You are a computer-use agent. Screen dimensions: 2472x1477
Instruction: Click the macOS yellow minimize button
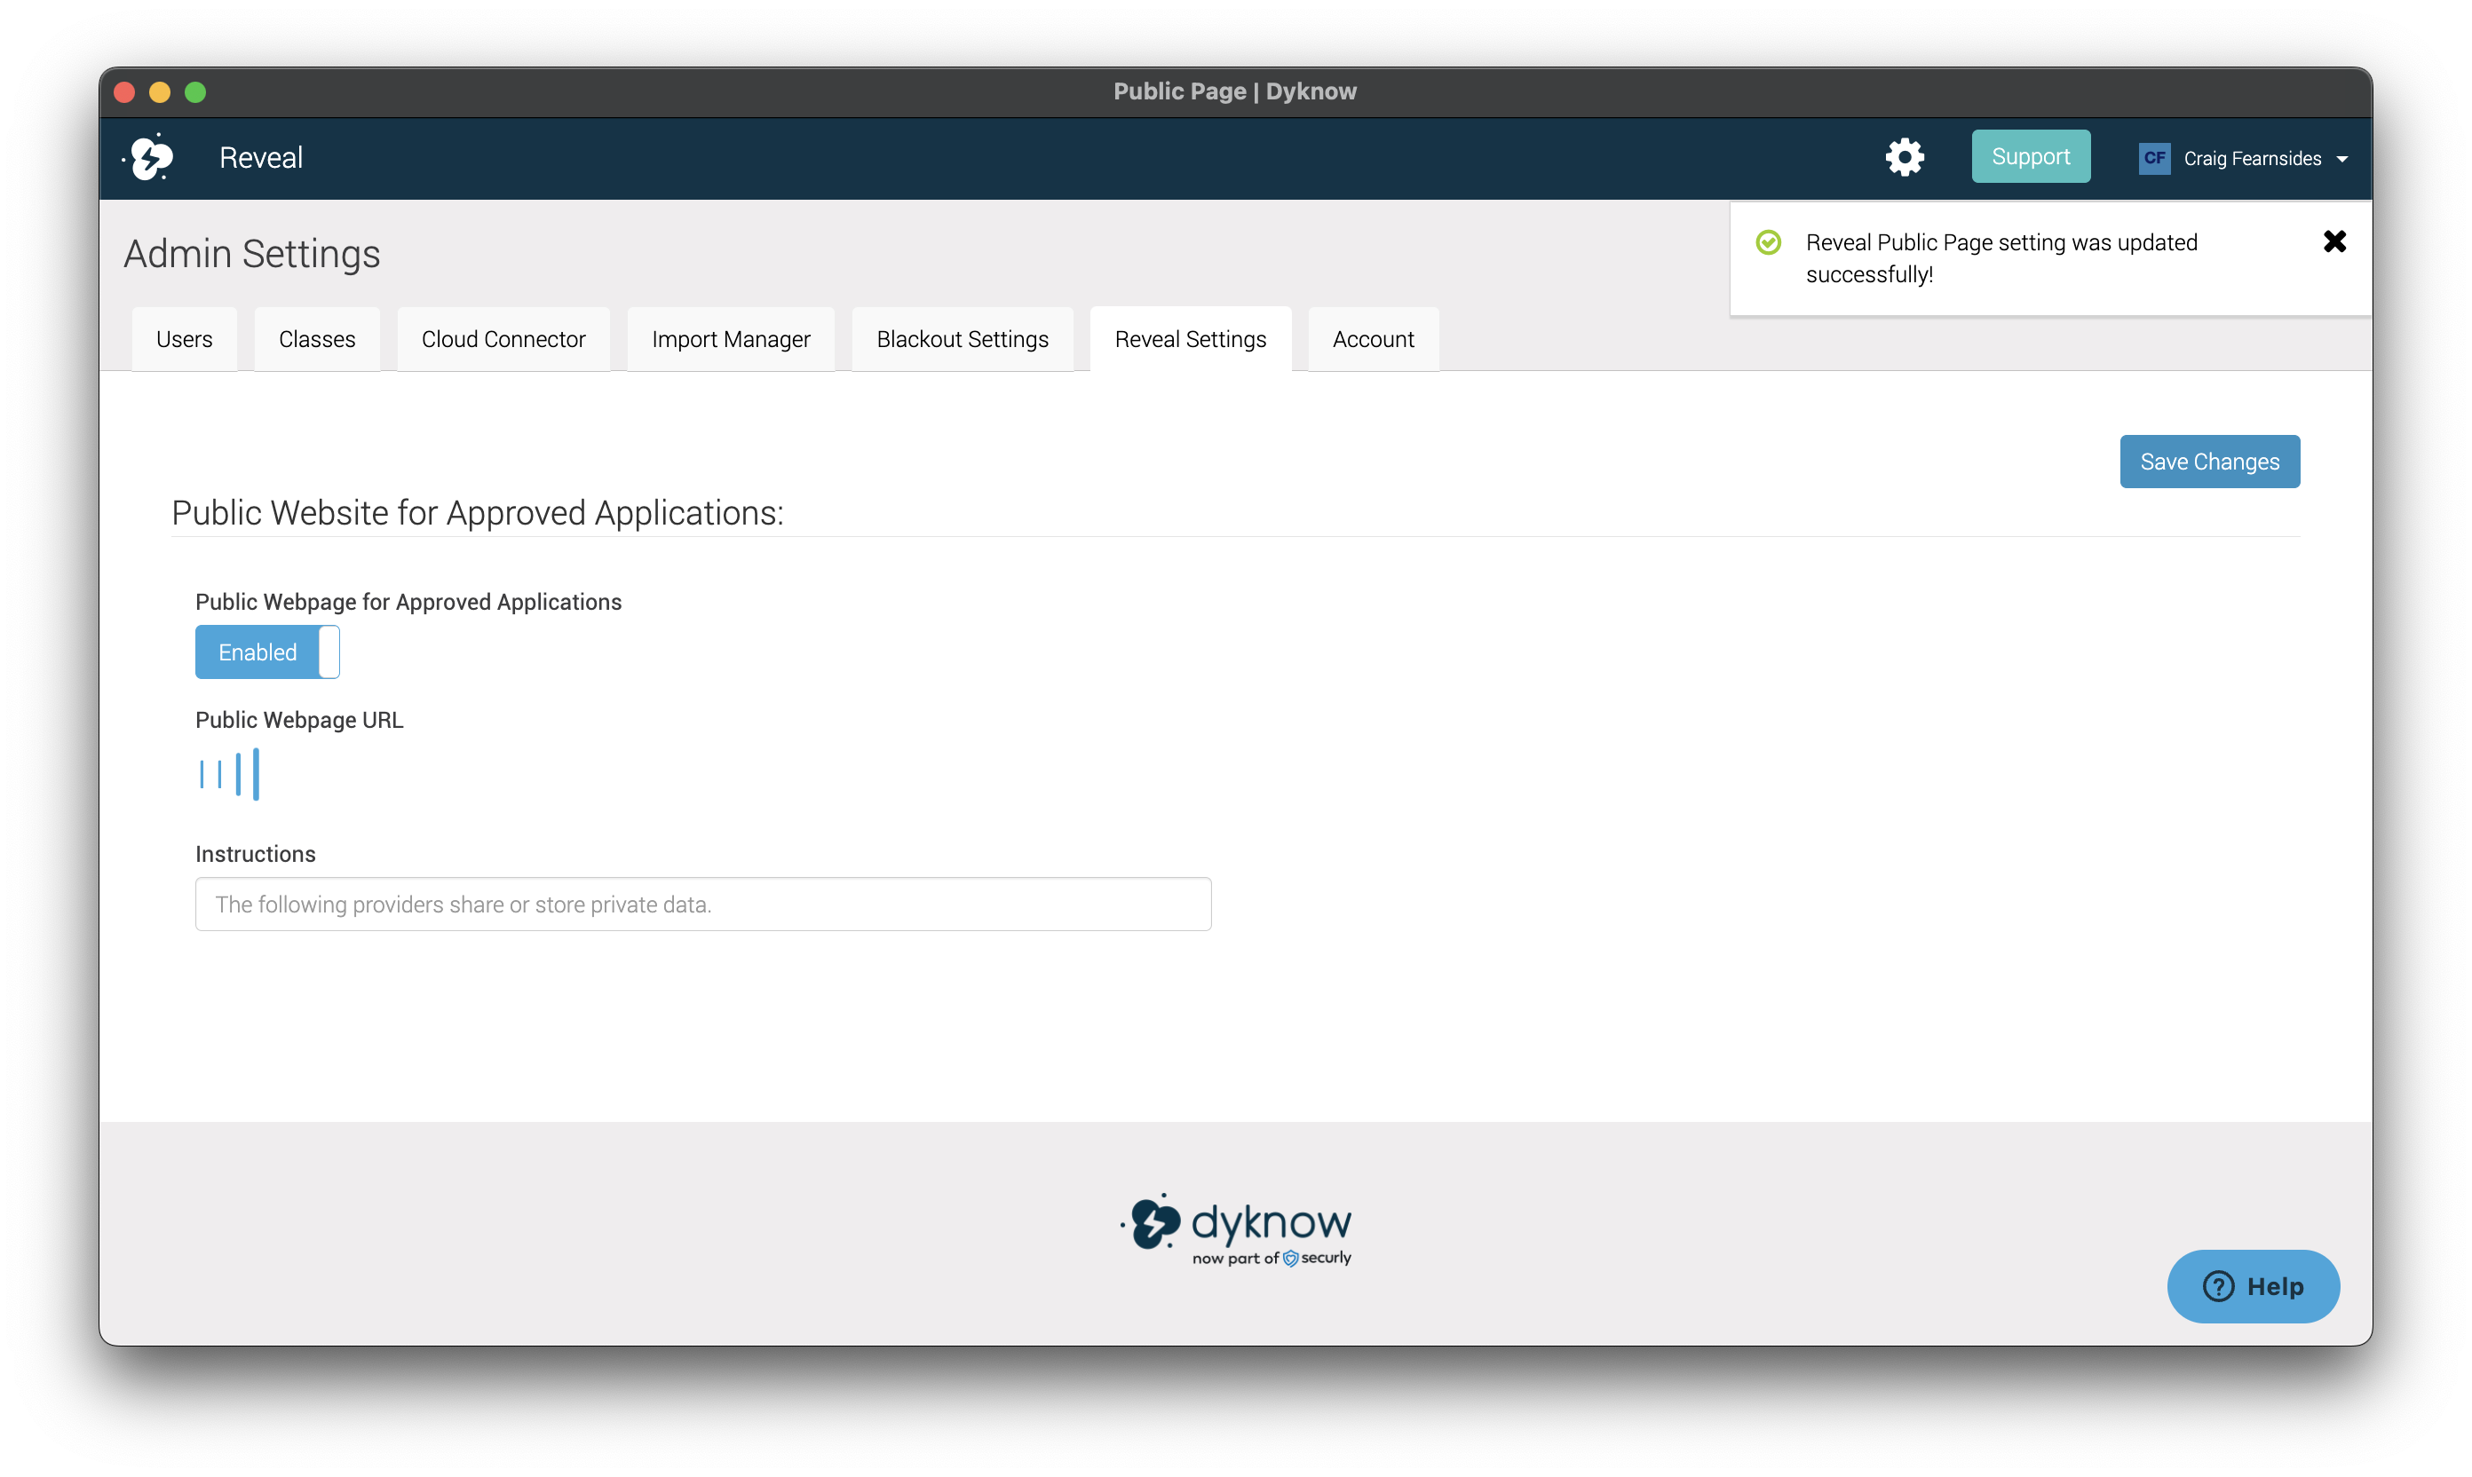coord(159,92)
